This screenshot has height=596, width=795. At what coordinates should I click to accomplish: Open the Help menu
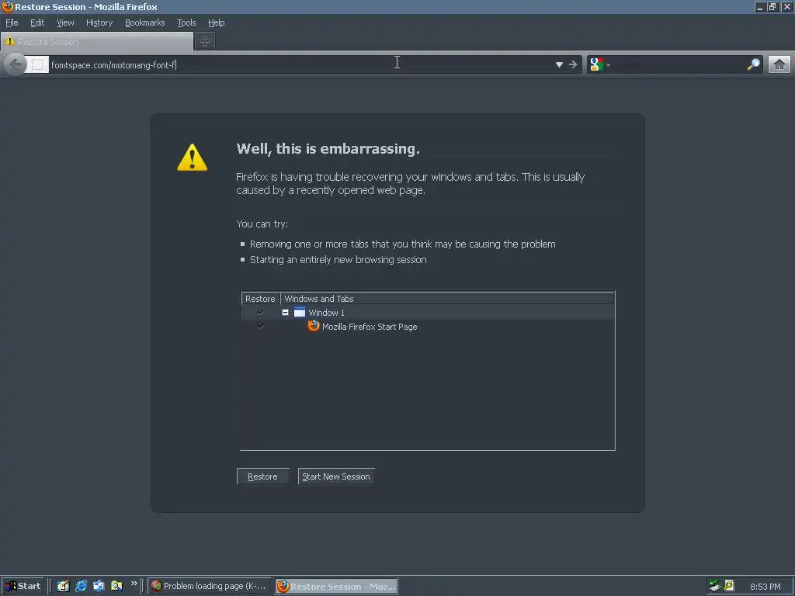tap(217, 23)
